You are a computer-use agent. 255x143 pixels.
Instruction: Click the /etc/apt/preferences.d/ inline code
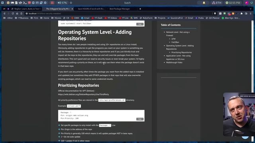112,100
